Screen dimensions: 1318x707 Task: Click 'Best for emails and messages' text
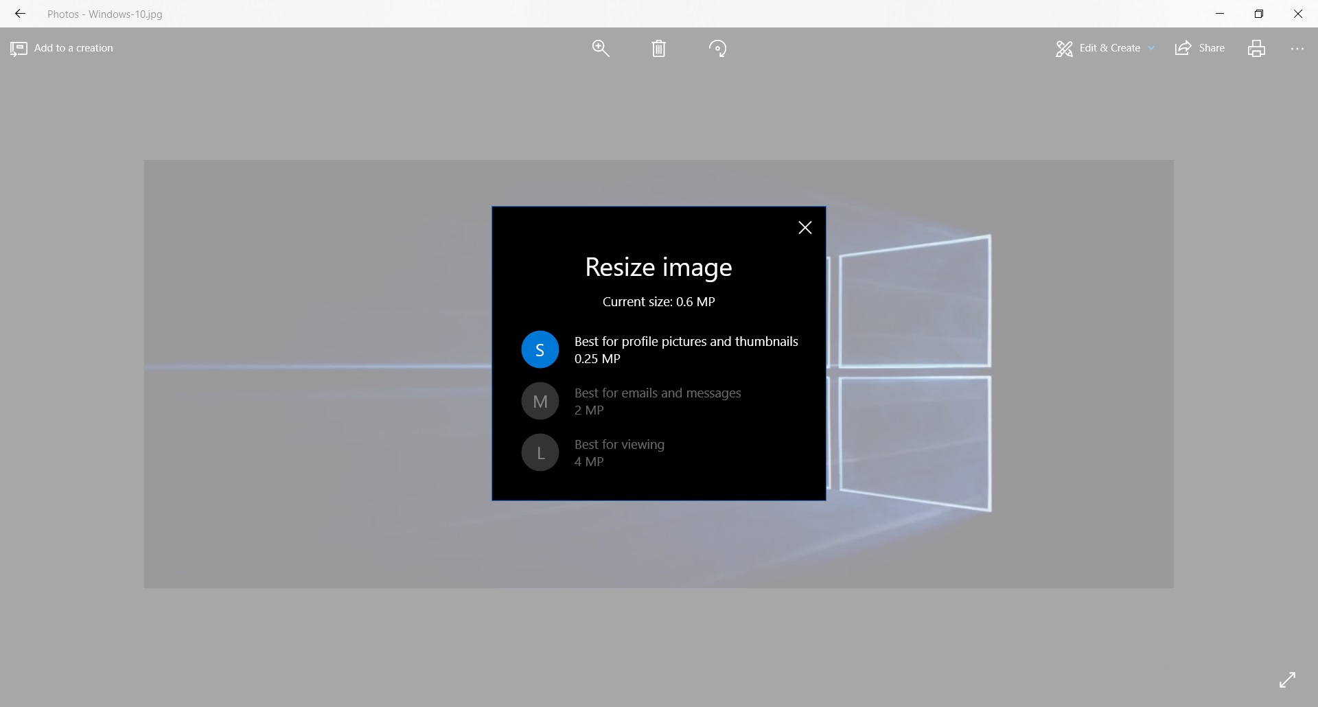click(x=658, y=393)
